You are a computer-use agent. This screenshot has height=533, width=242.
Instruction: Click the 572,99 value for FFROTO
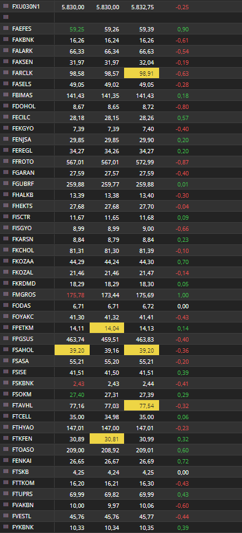tap(145, 162)
